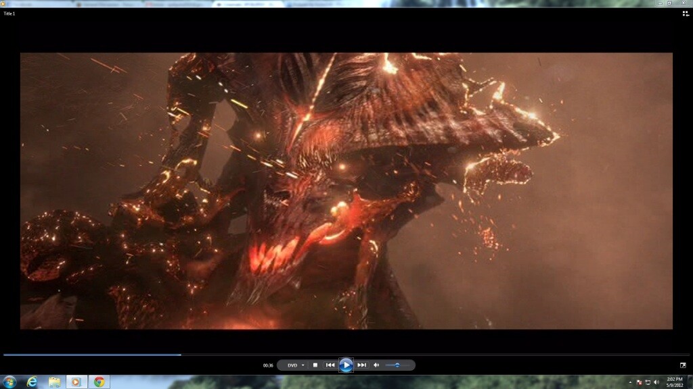Click the Title 1 label

click(x=9, y=14)
